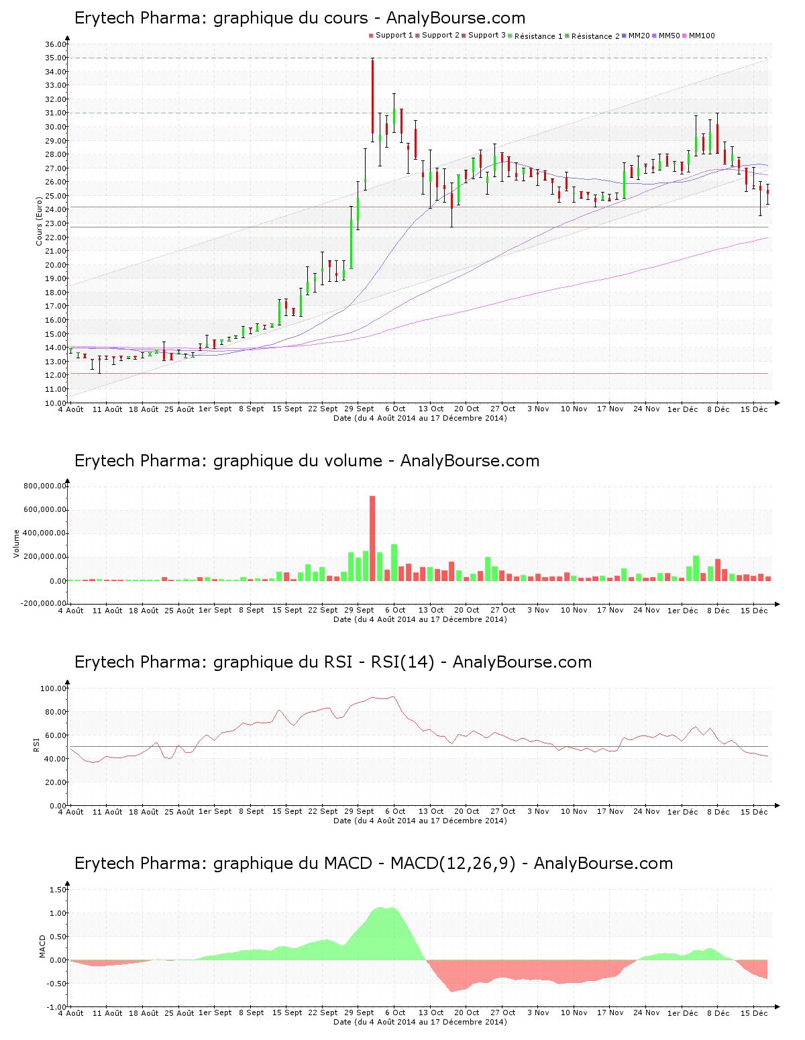Click the 'MACD' vertical axis label
The height and width of the screenshot is (1040, 805).
[43, 946]
